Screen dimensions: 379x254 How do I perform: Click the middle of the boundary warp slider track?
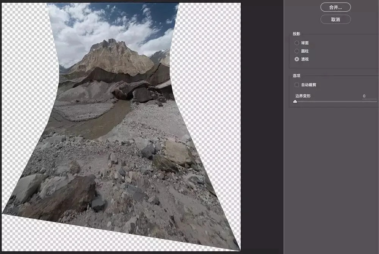pos(336,102)
